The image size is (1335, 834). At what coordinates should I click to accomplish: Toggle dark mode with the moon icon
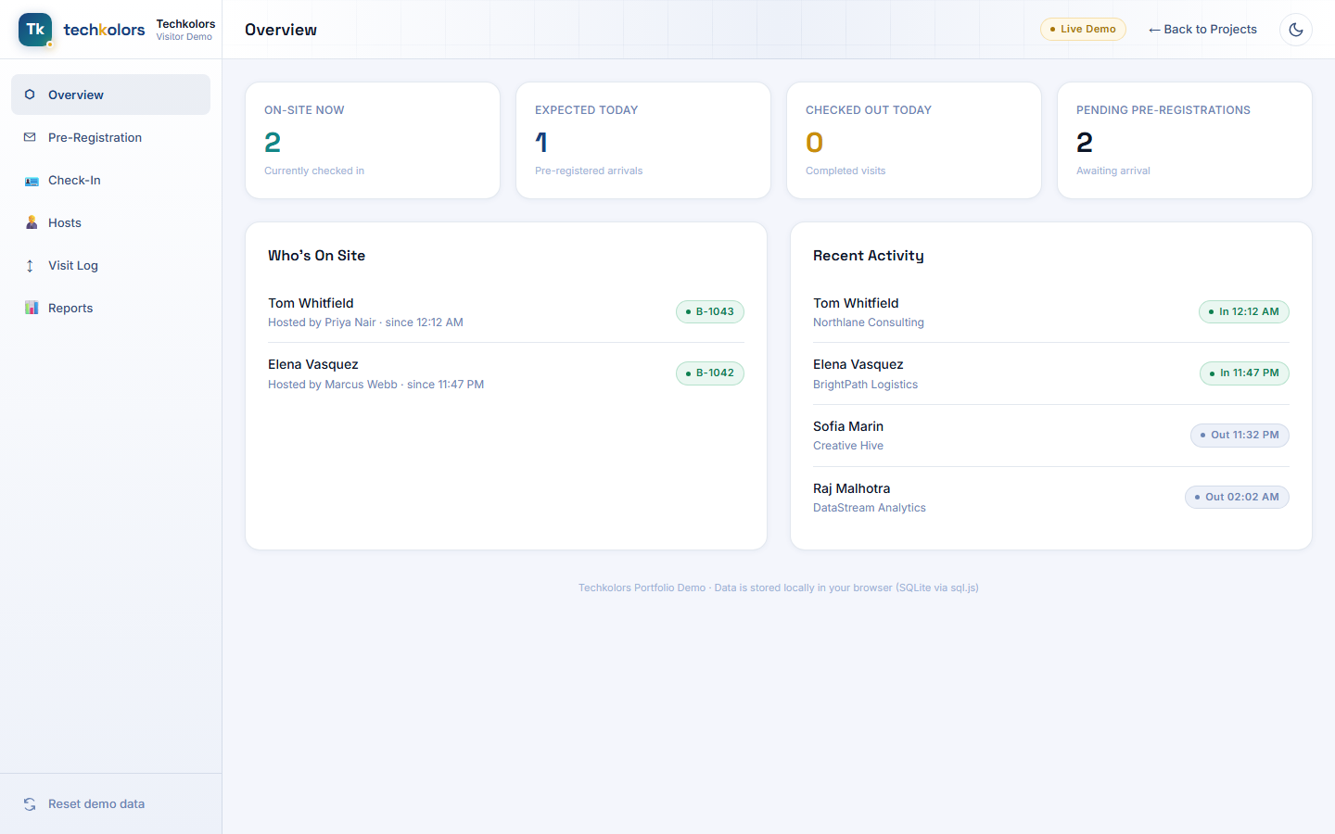click(x=1296, y=30)
